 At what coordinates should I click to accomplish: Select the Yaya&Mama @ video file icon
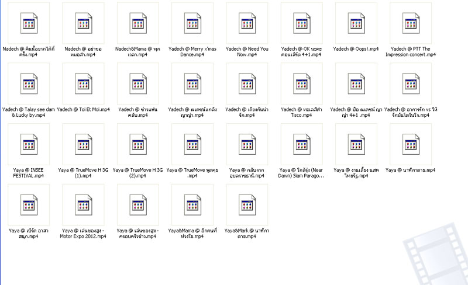point(192,205)
